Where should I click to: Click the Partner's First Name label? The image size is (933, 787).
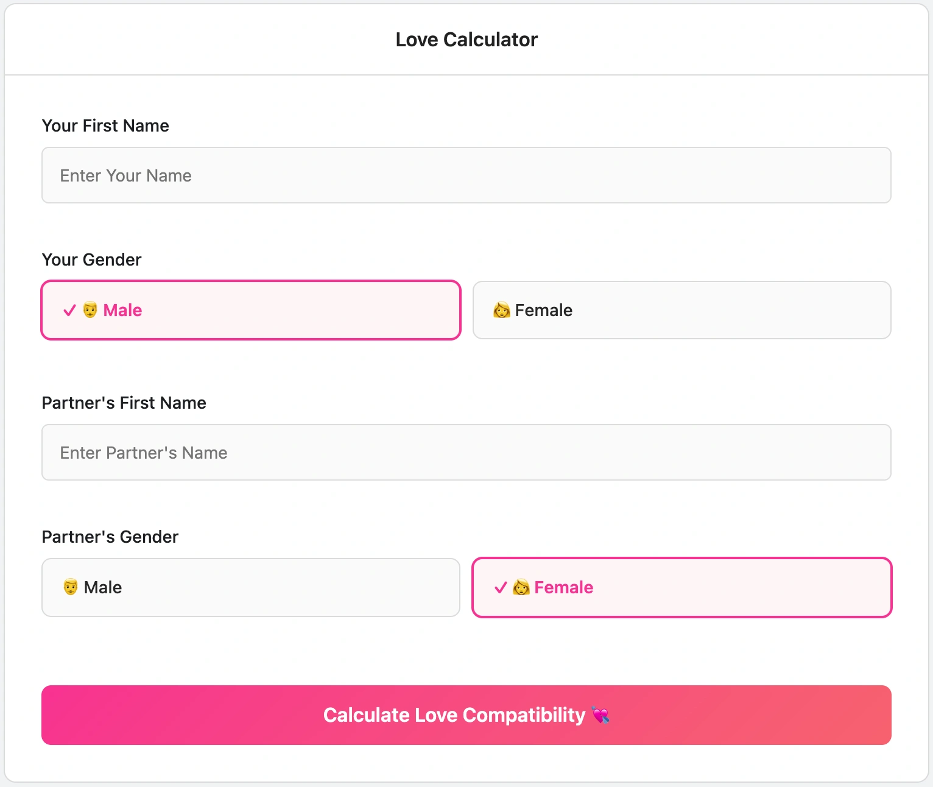(x=124, y=403)
